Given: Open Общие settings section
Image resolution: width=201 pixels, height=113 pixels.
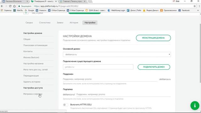Looking at the screenshot, I should click(x=27, y=39).
